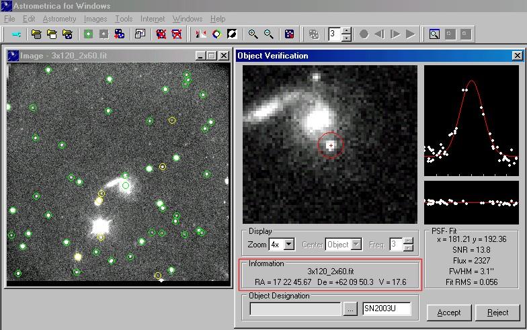Toggle the invert display icon
Screen dimensions: 527x330
[x=232, y=34]
